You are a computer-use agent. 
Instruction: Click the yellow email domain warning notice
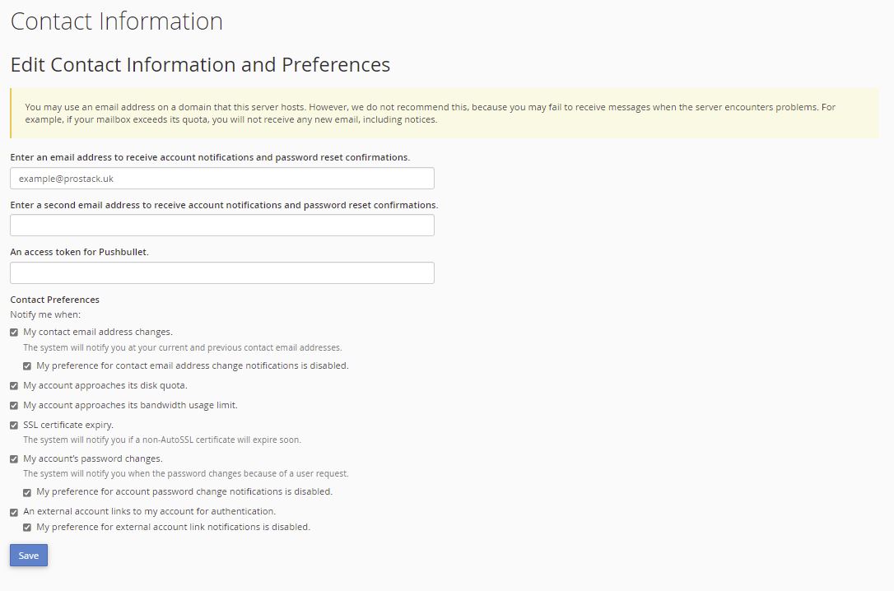[445, 113]
